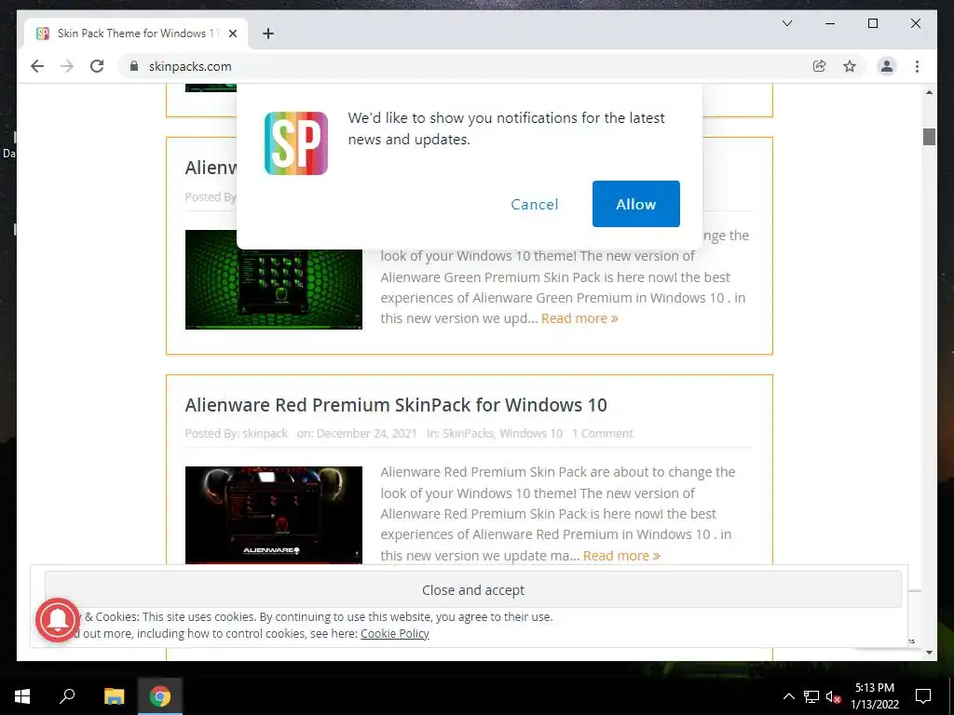
Task: Close the Skin Pack Theme tab
Action: pyautogui.click(x=232, y=34)
